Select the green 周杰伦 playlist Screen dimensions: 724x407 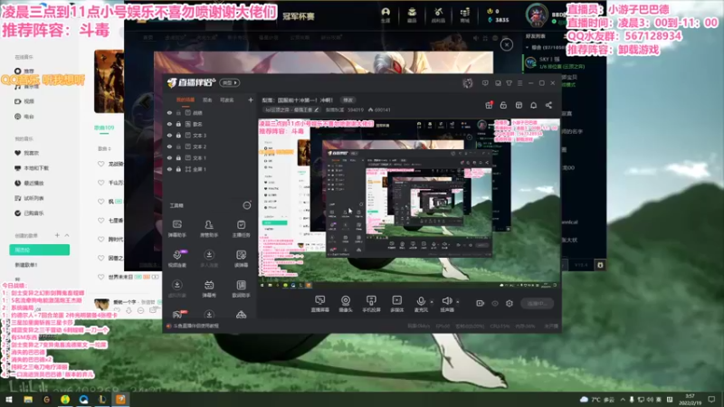pyautogui.click(x=39, y=250)
